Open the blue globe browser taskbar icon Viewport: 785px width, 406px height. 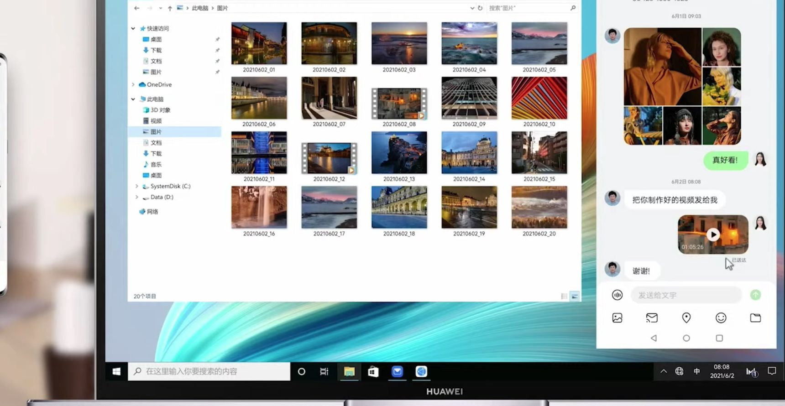point(421,372)
